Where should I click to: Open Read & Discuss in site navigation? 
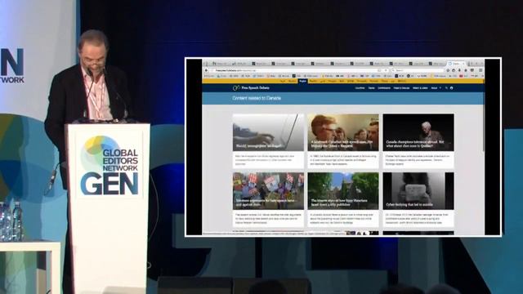(x=401, y=88)
